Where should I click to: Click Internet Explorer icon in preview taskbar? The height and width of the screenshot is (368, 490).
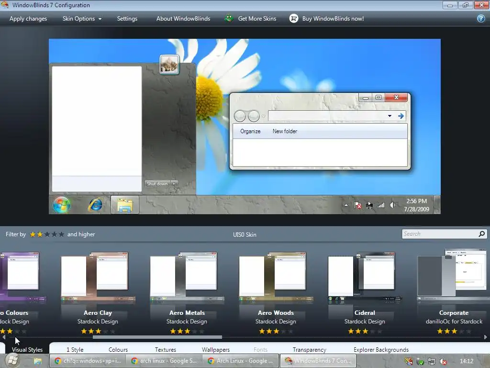pyautogui.click(x=95, y=205)
